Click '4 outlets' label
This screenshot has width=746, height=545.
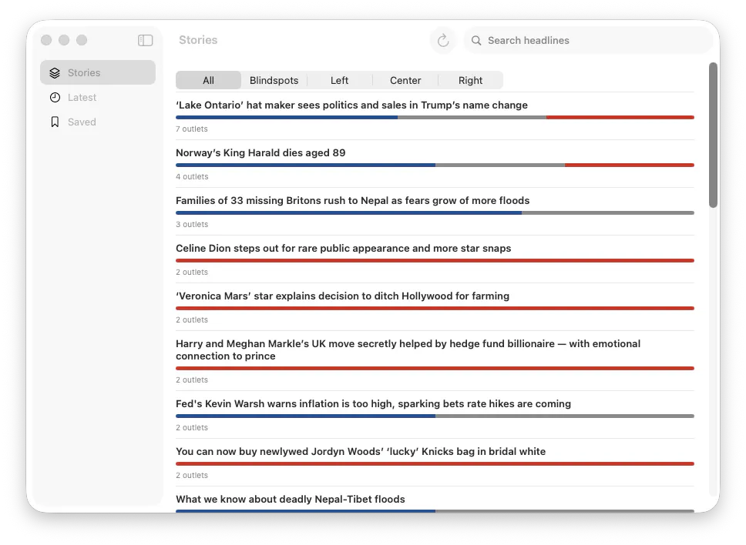(x=192, y=176)
